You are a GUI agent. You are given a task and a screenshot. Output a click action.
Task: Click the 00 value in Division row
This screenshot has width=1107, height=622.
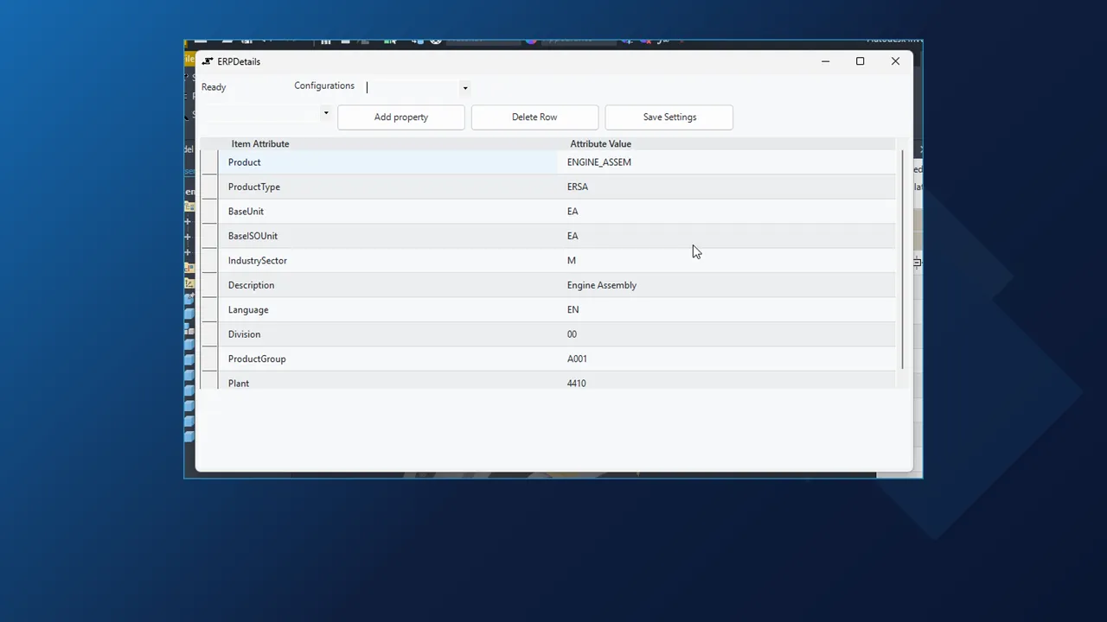[727, 334]
